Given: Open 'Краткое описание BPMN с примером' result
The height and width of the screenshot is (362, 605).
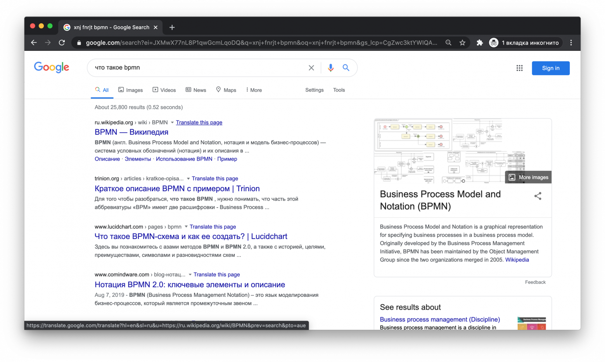Looking at the screenshot, I should click(177, 189).
